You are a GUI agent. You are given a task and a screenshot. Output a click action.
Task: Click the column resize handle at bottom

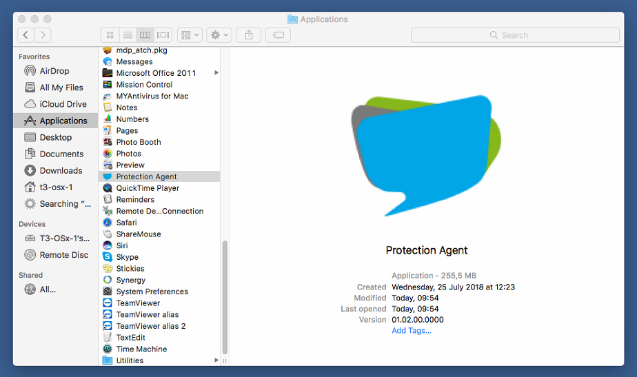coord(224,360)
